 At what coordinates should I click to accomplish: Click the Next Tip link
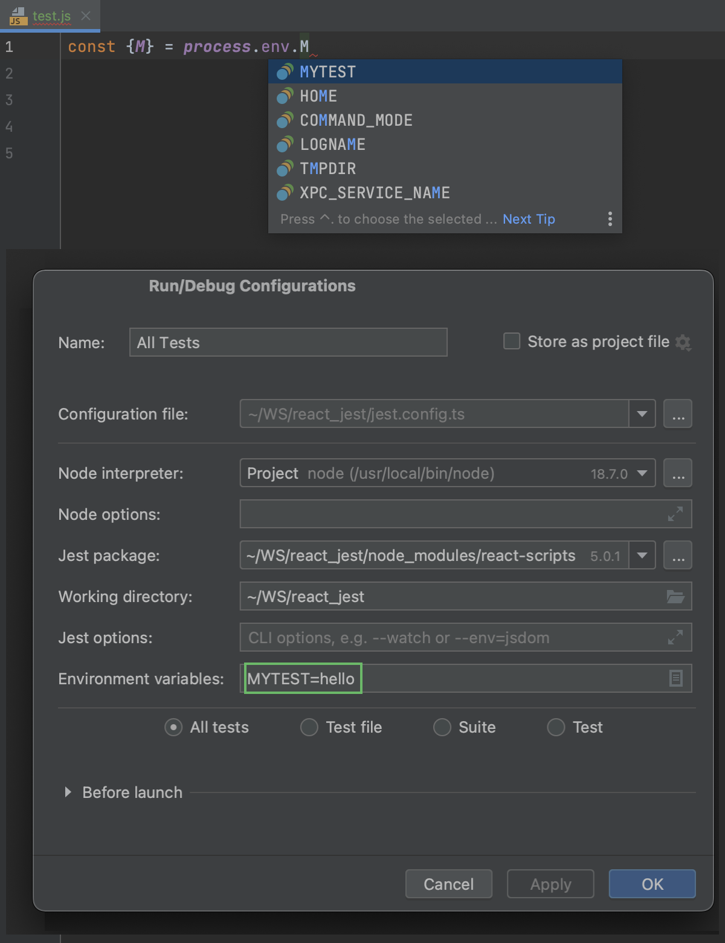point(528,219)
